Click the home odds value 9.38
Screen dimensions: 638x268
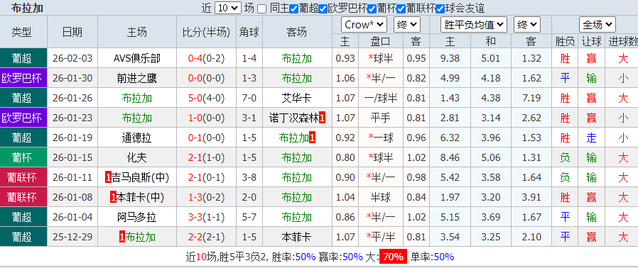450,58
